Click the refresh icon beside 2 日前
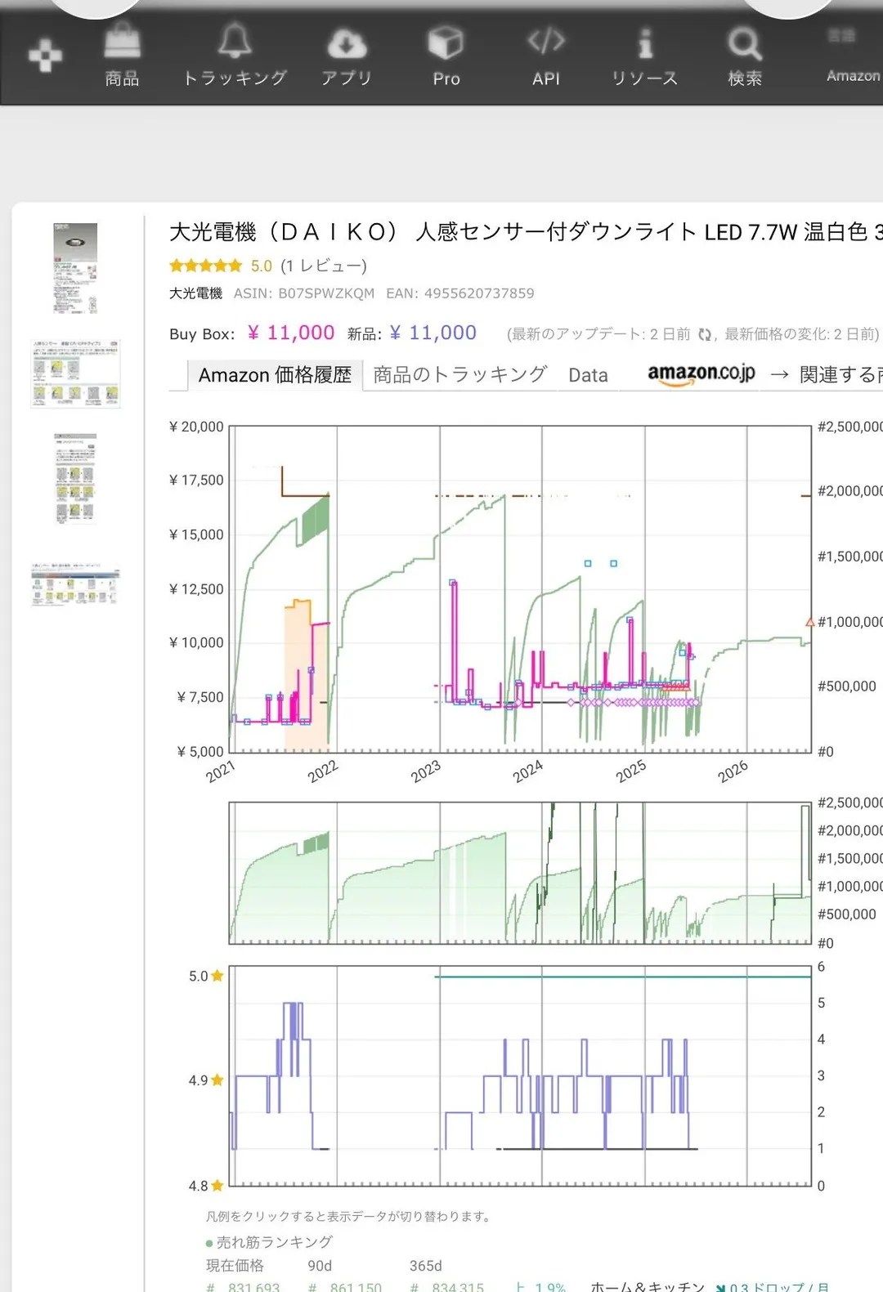The image size is (883, 1292). coord(705,334)
